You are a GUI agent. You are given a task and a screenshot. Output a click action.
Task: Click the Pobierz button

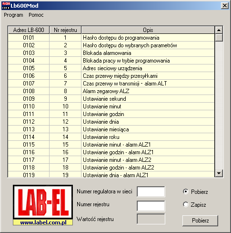pos(200,221)
